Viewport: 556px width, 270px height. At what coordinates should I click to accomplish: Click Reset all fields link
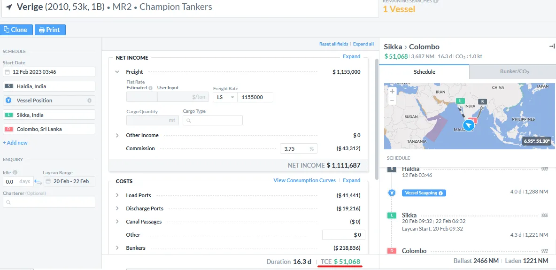point(334,44)
